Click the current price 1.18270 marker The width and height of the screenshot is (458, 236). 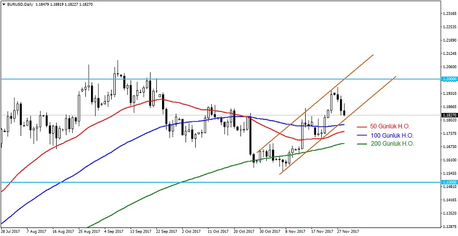point(449,115)
